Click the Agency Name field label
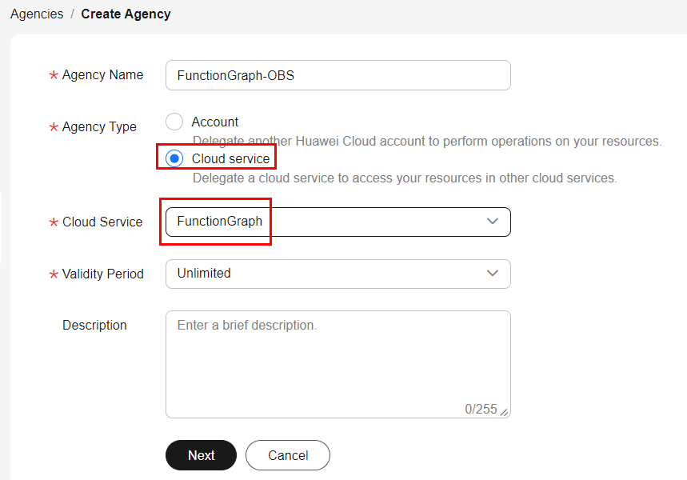 pos(102,75)
